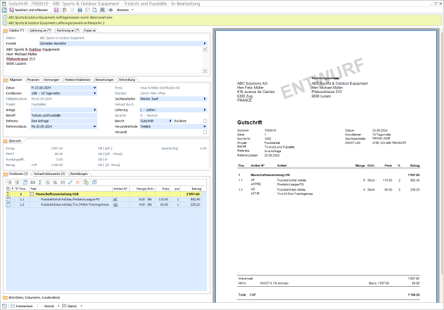The width and height of the screenshot is (444, 310).
Task: Click the history clock icon in status bar
Action: (4, 306)
